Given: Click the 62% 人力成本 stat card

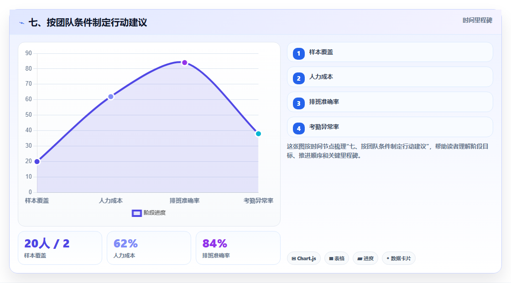Looking at the screenshot, I should coord(149,248).
